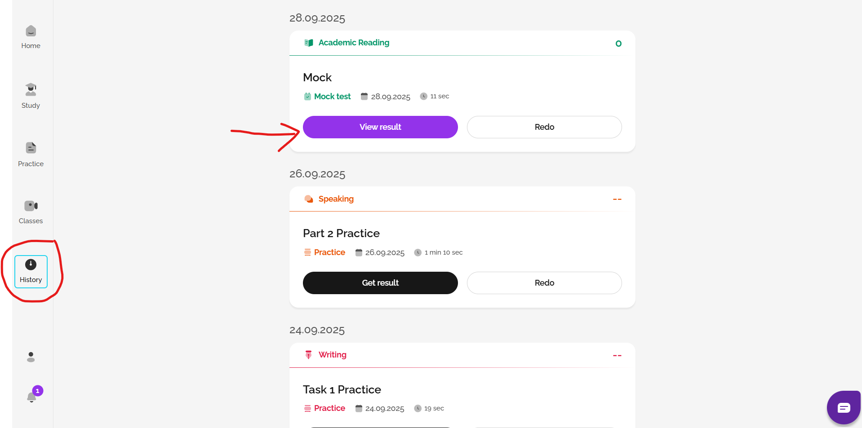Image resolution: width=862 pixels, height=428 pixels.
Task: Open Classes from the sidebar
Action: [31, 212]
